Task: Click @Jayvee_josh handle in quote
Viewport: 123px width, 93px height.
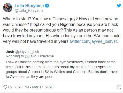Action: pyautogui.click(x=27, y=52)
